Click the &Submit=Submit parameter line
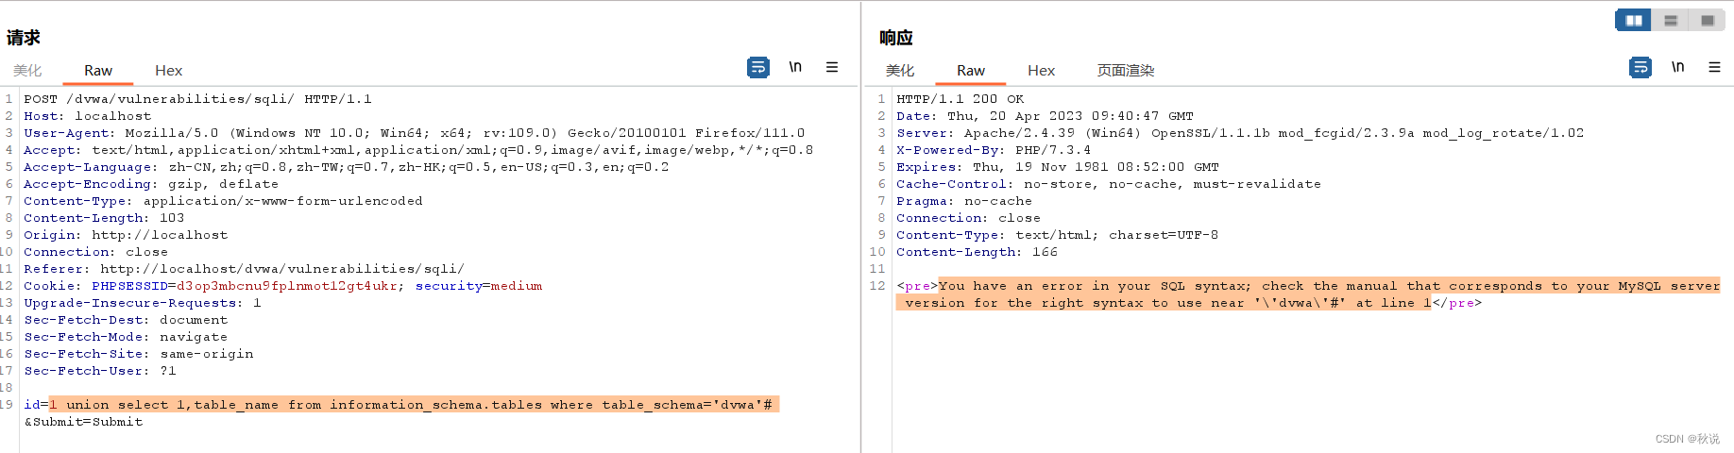 [83, 422]
